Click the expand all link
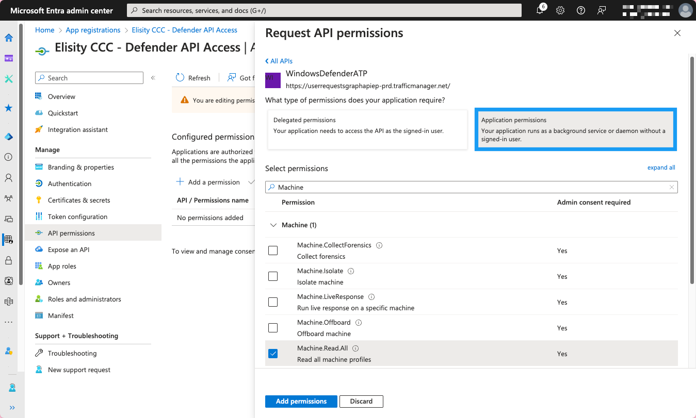The width and height of the screenshot is (696, 418). click(661, 168)
